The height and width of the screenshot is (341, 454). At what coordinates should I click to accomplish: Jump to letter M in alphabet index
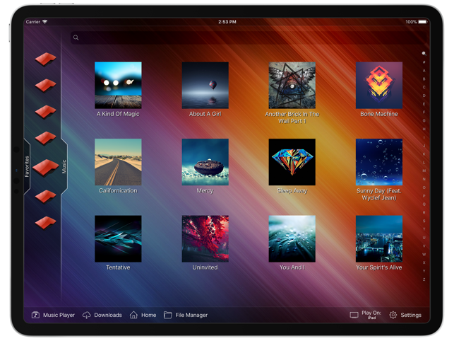[424, 170]
